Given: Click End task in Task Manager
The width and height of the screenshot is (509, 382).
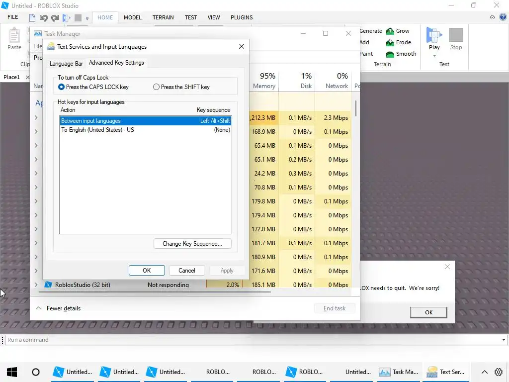Looking at the screenshot, I should pos(335,308).
